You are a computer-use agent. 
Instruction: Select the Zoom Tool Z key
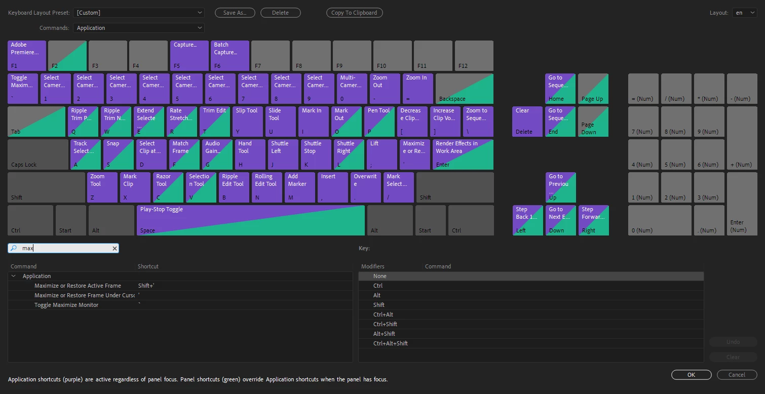(x=102, y=187)
